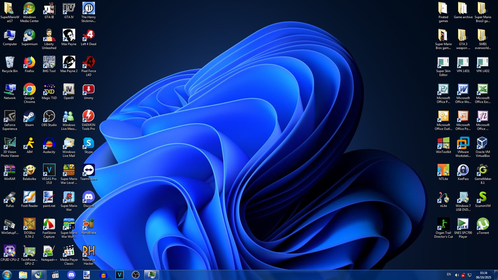The height and width of the screenshot is (280, 498).
Task: Click the WinRAR desktop icon
Action: pyautogui.click(x=10, y=173)
